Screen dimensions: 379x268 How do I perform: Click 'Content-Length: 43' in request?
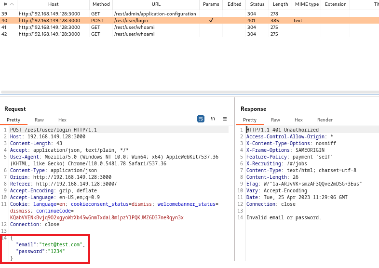coord(36,143)
